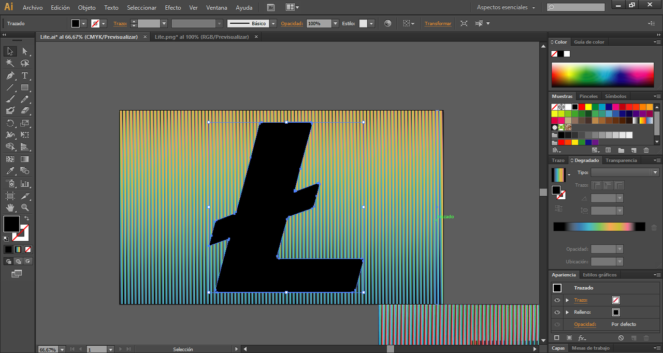Click the color spectrum ramp
The height and width of the screenshot is (353, 663).
(602, 75)
